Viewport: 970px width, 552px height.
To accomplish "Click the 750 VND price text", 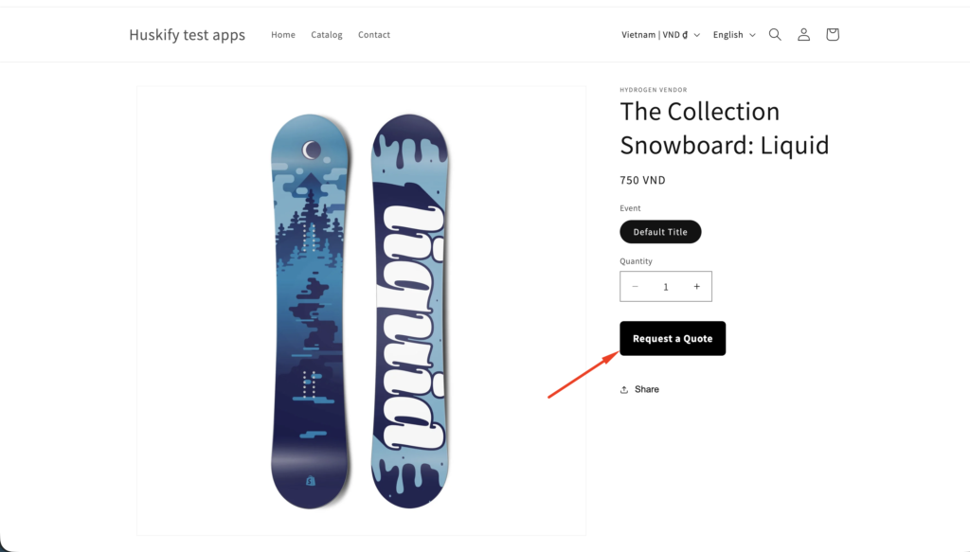I will tap(642, 181).
